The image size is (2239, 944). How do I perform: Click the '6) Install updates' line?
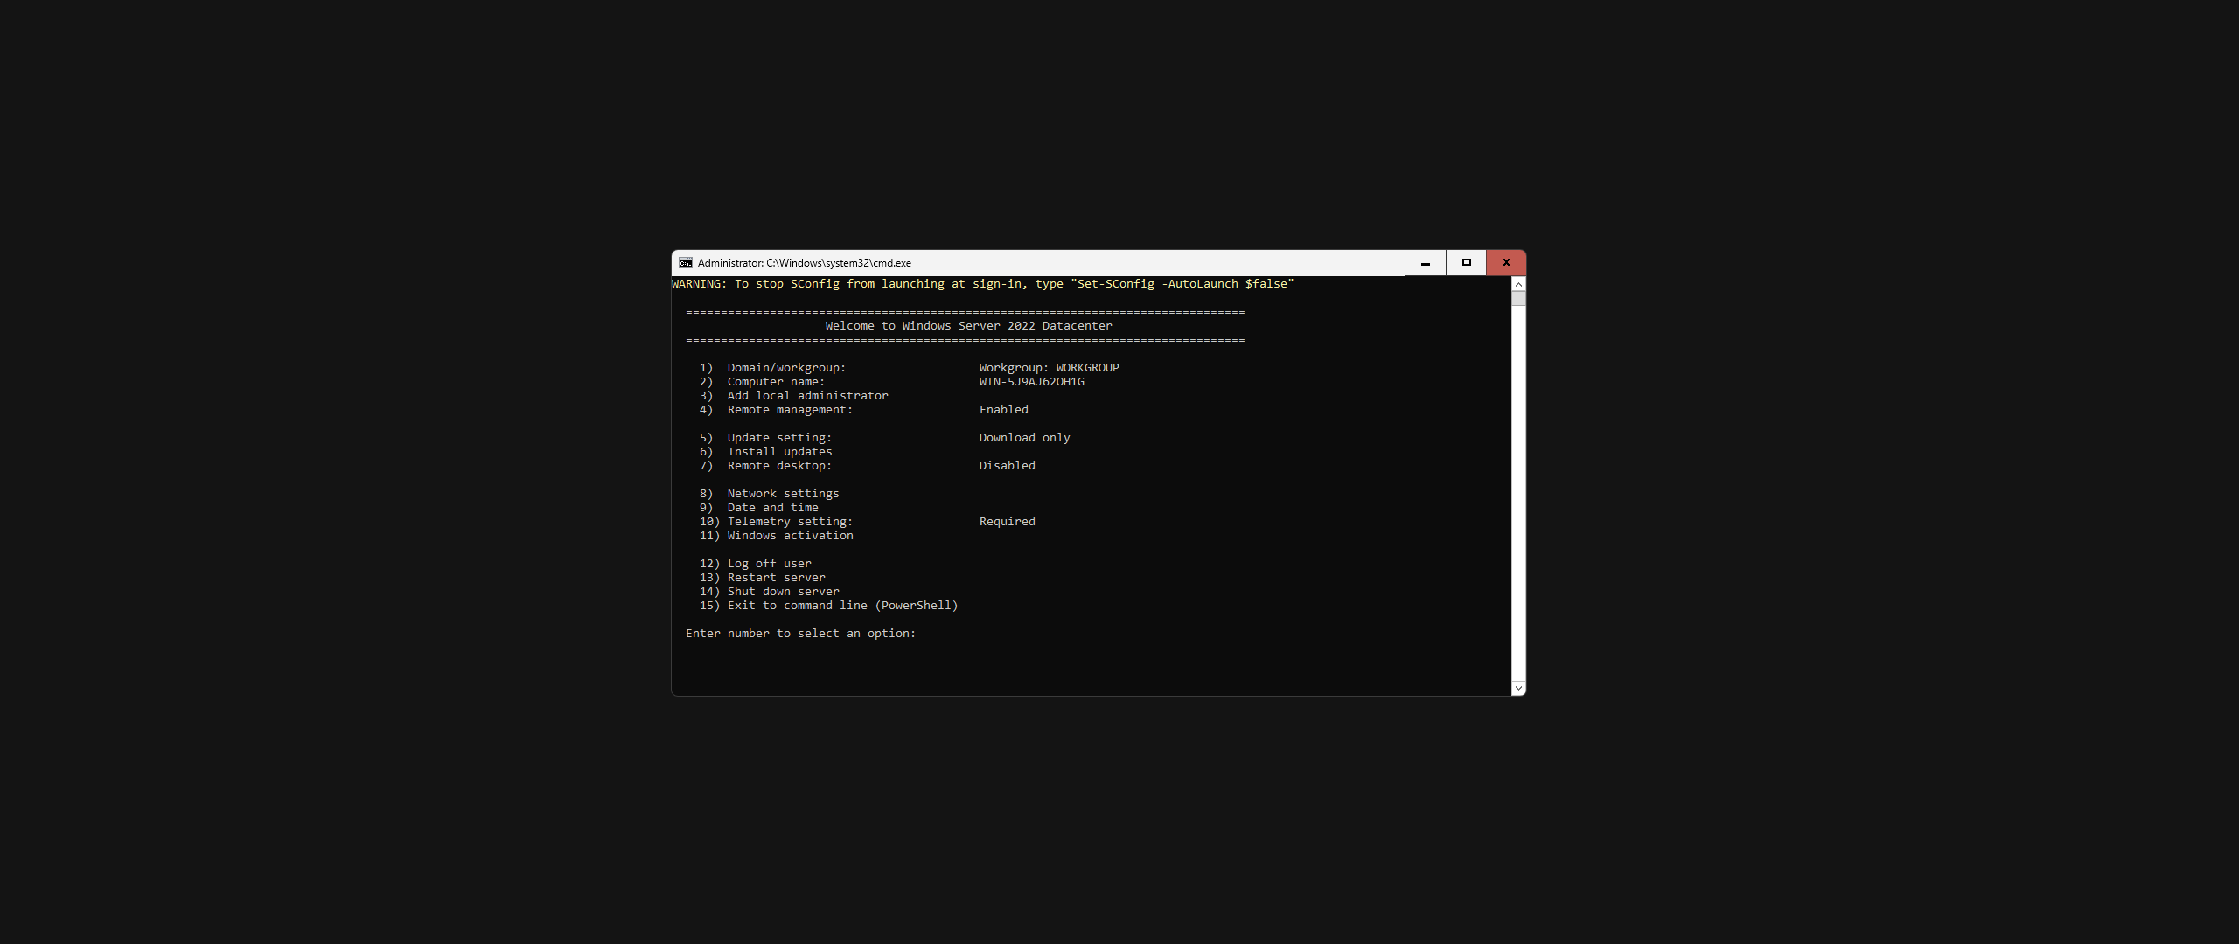click(x=765, y=452)
